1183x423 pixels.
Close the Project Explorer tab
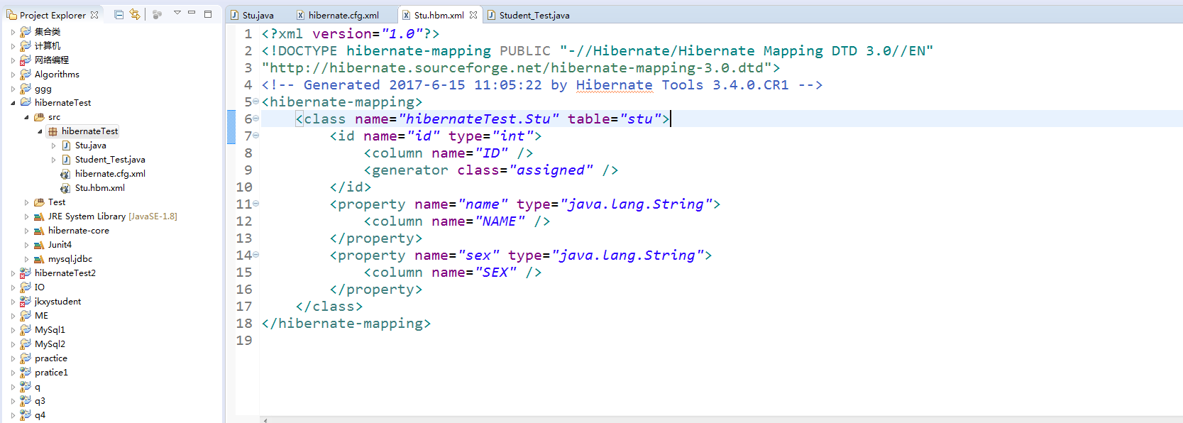[x=94, y=14]
